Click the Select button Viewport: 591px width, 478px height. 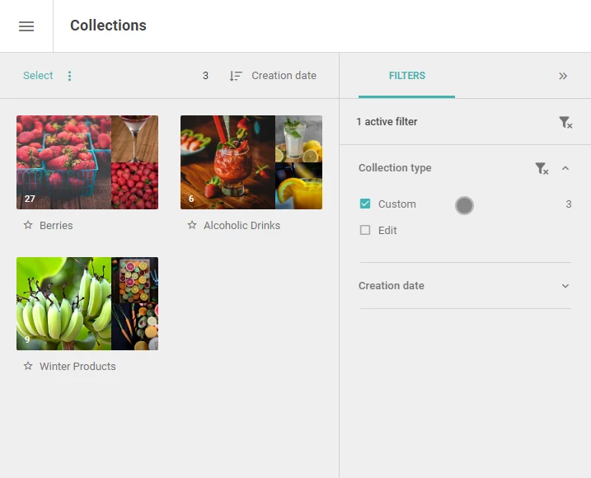click(38, 75)
